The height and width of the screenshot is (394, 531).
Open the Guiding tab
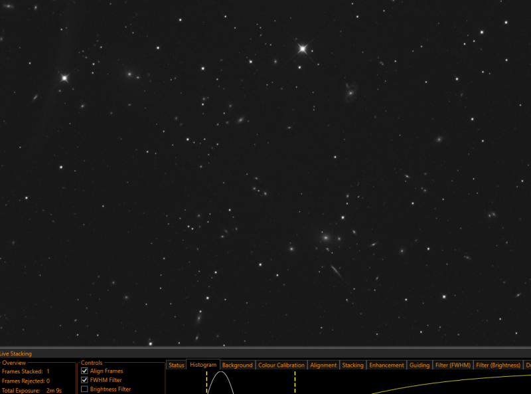[419, 365]
